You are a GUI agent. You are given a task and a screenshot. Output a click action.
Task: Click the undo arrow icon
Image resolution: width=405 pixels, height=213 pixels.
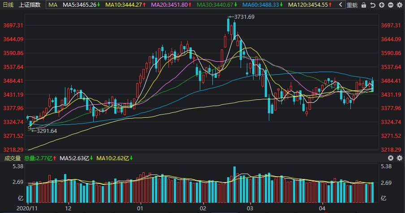[x=373, y=5]
